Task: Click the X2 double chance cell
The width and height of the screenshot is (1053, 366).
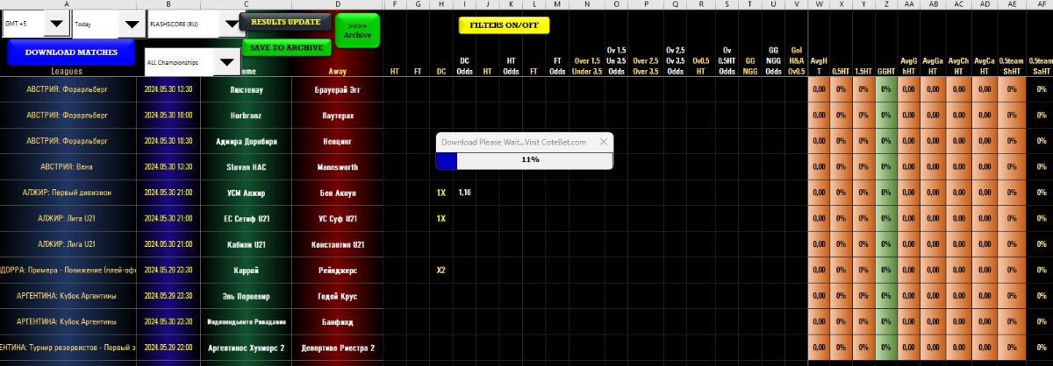Action: (441, 270)
